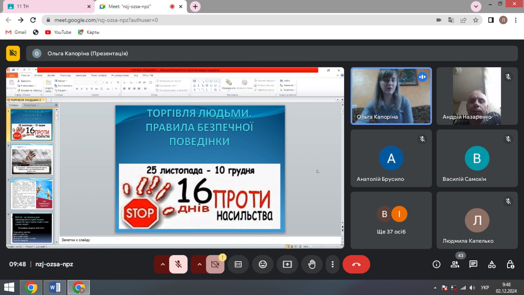Open the YouTube bookmark
The width and height of the screenshot is (524, 295).
coord(58,32)
